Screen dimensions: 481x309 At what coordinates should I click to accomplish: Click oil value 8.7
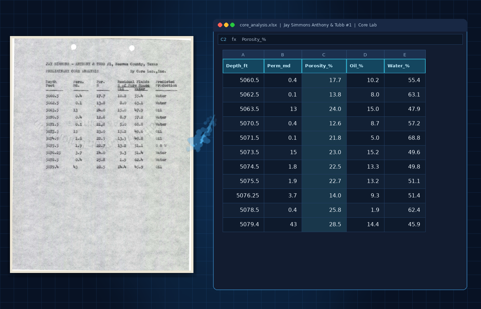click(x=365, y=124)
